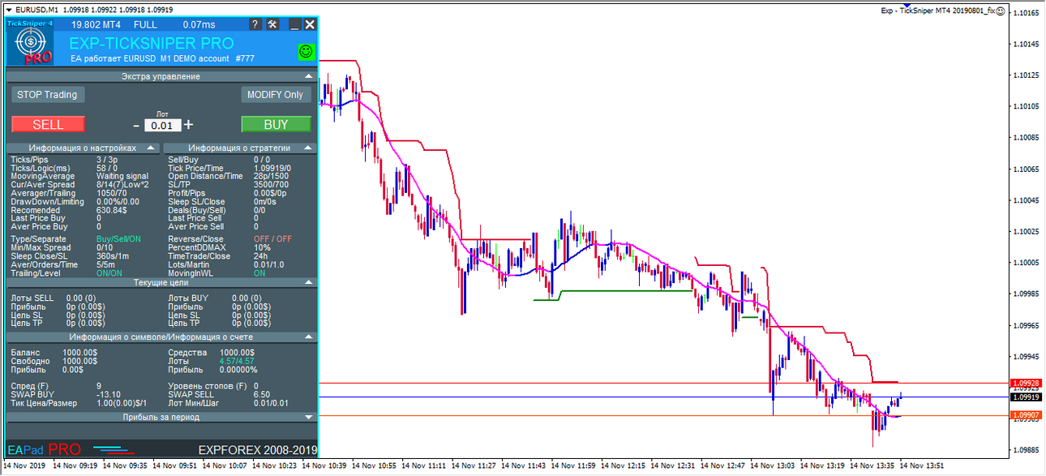Click the Cur/Aver Spread row label

coord(41,185)
